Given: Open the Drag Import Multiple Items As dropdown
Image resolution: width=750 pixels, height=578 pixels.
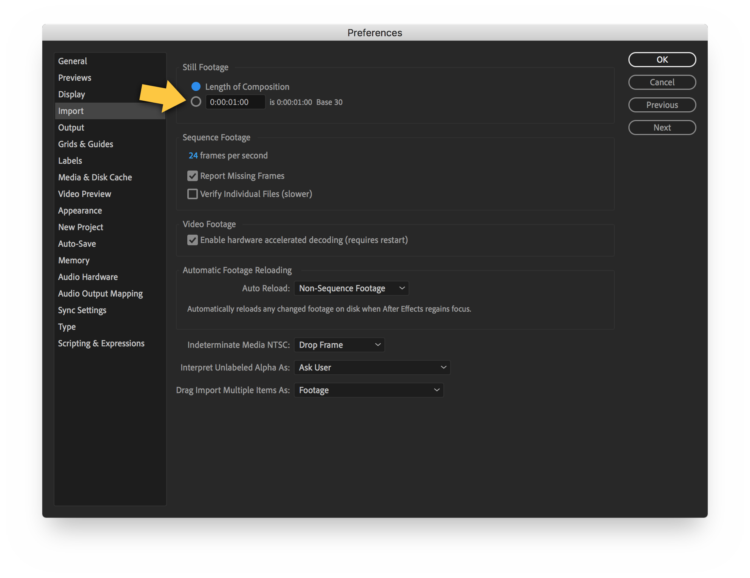Looking at the screenshot, I should point(369,390).
